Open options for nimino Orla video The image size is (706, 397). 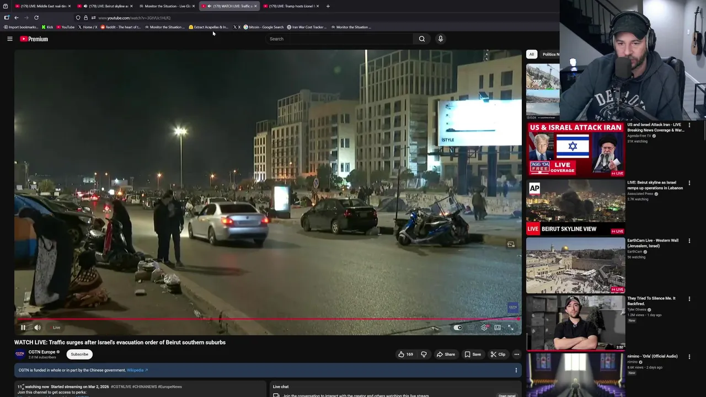(689, 357)
